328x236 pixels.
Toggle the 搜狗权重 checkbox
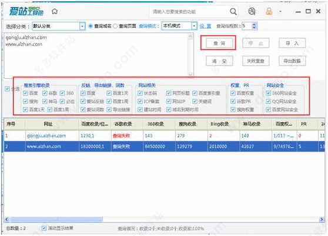[233, 109]
